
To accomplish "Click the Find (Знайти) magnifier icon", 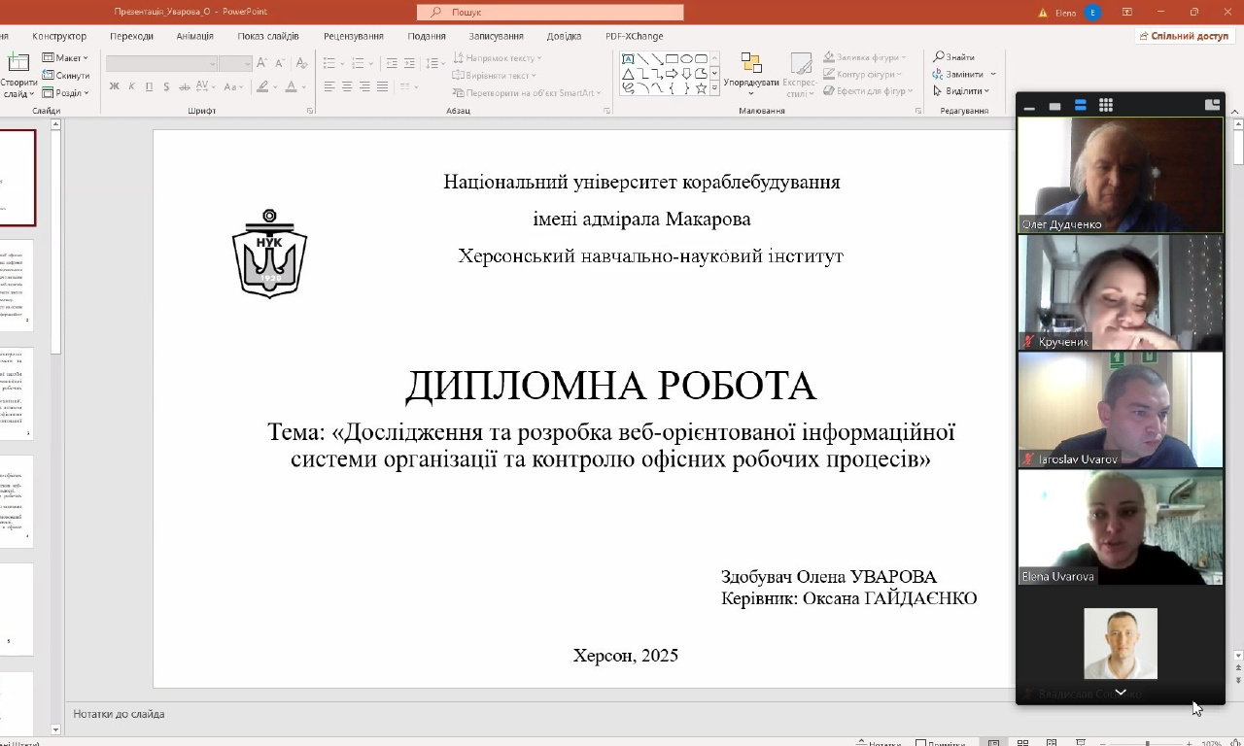I will coord(939,57).
